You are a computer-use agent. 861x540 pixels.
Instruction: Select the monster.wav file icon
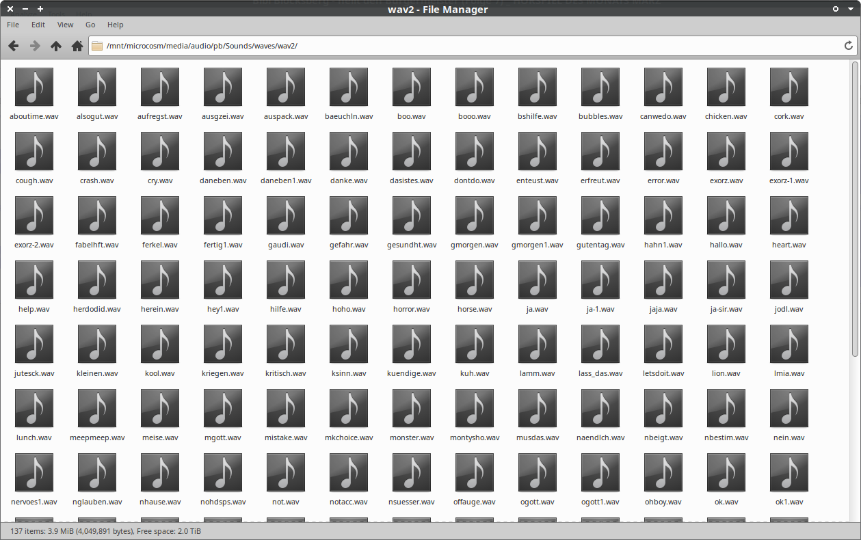pos(412,408)
